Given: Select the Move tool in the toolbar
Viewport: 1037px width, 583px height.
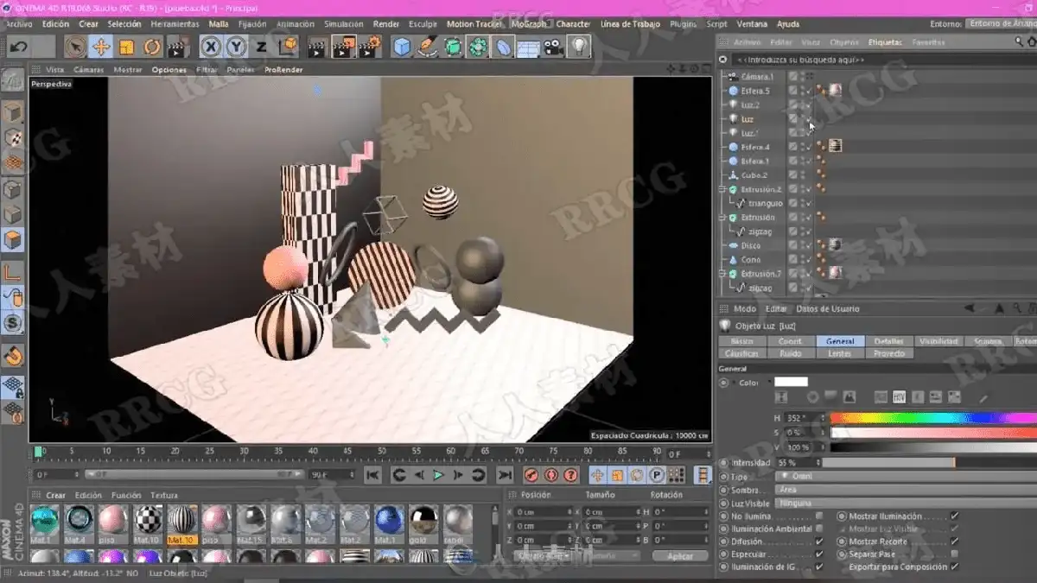Looking at the screenshot, I should [101, 47].
